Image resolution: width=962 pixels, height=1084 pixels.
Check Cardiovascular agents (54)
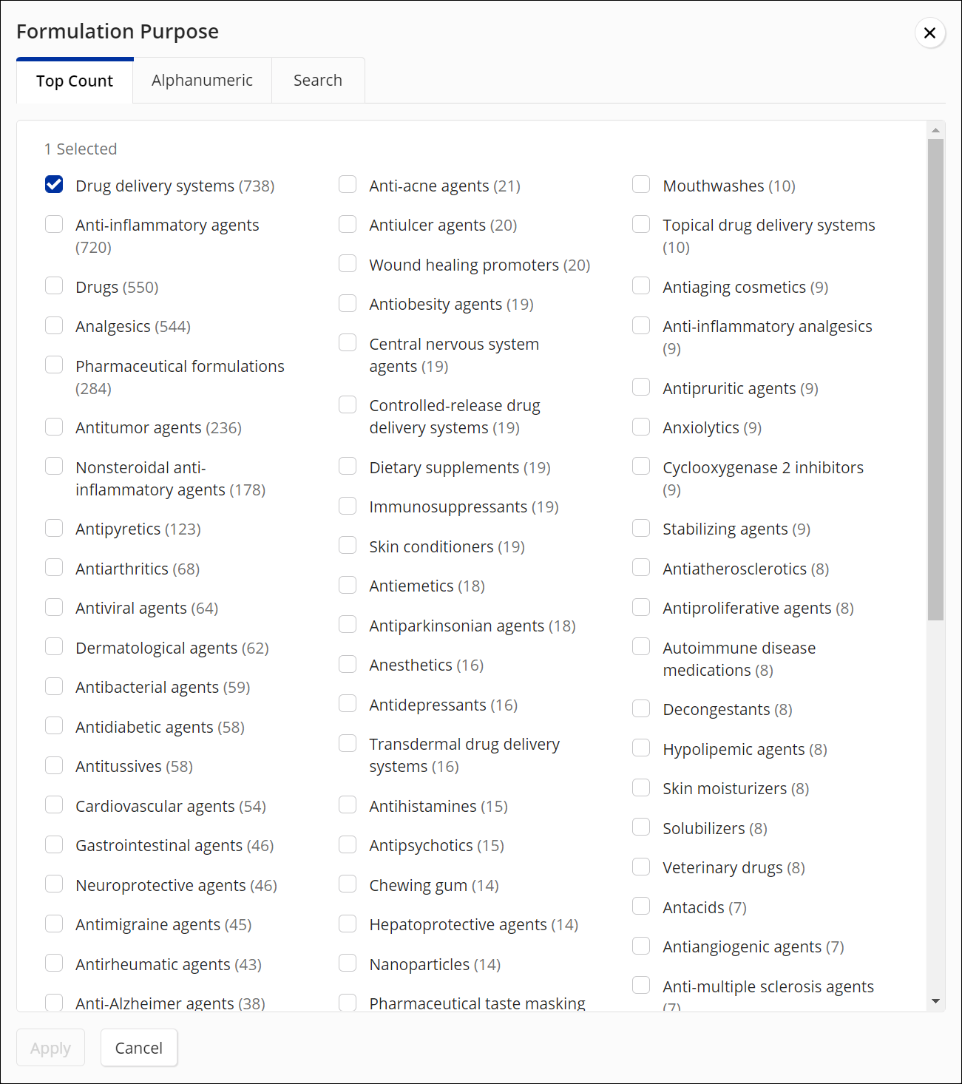pos(54,804)
